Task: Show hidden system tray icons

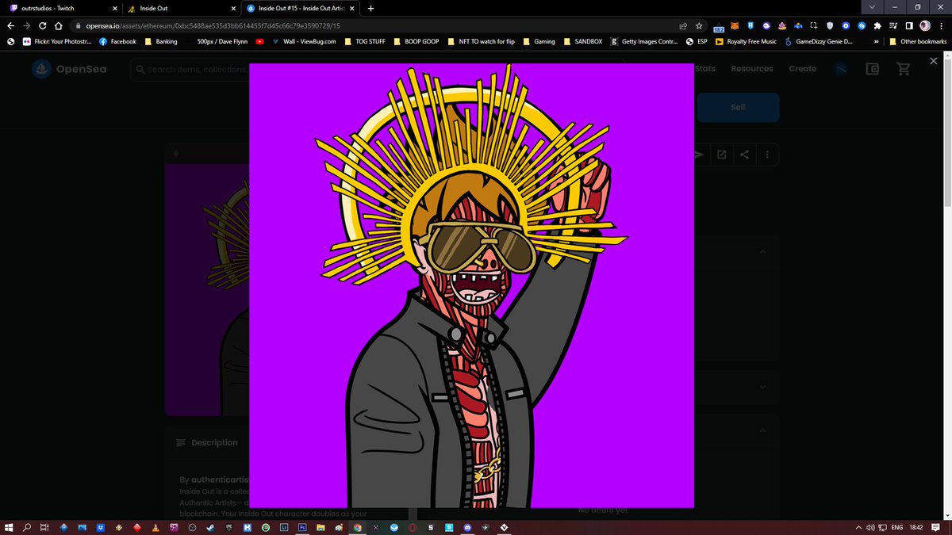Action: [x=859, y=527]
